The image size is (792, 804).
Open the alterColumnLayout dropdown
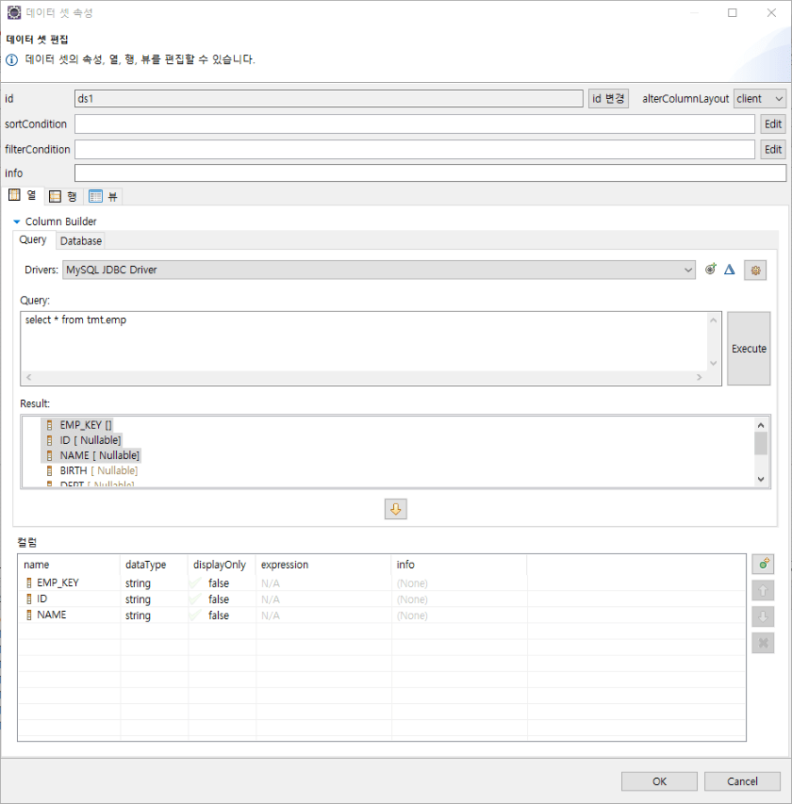pos(760,99)
